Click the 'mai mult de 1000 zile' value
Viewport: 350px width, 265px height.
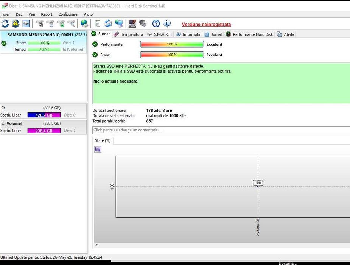(166, 115)
